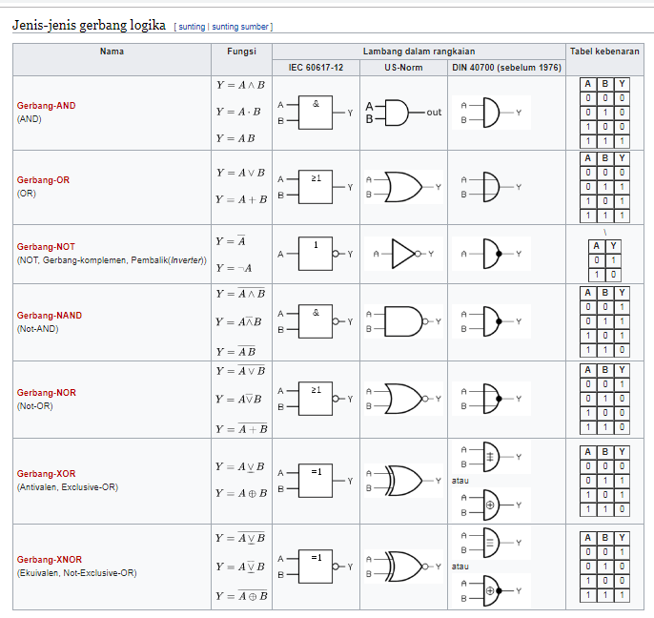The image size is (654, 618).
Task: Click the IEC NAND gate symbol
Action: coord(316,321)
